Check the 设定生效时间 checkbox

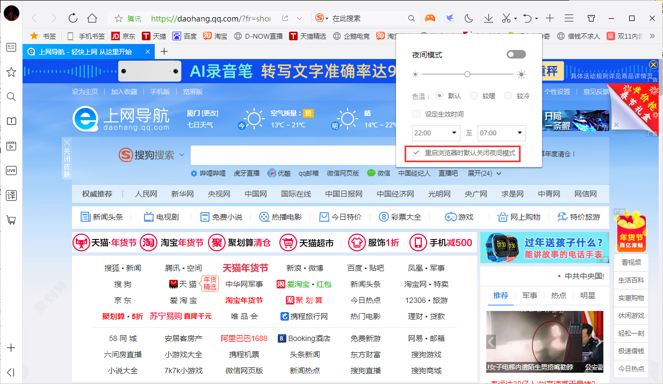tap(416, 114)
